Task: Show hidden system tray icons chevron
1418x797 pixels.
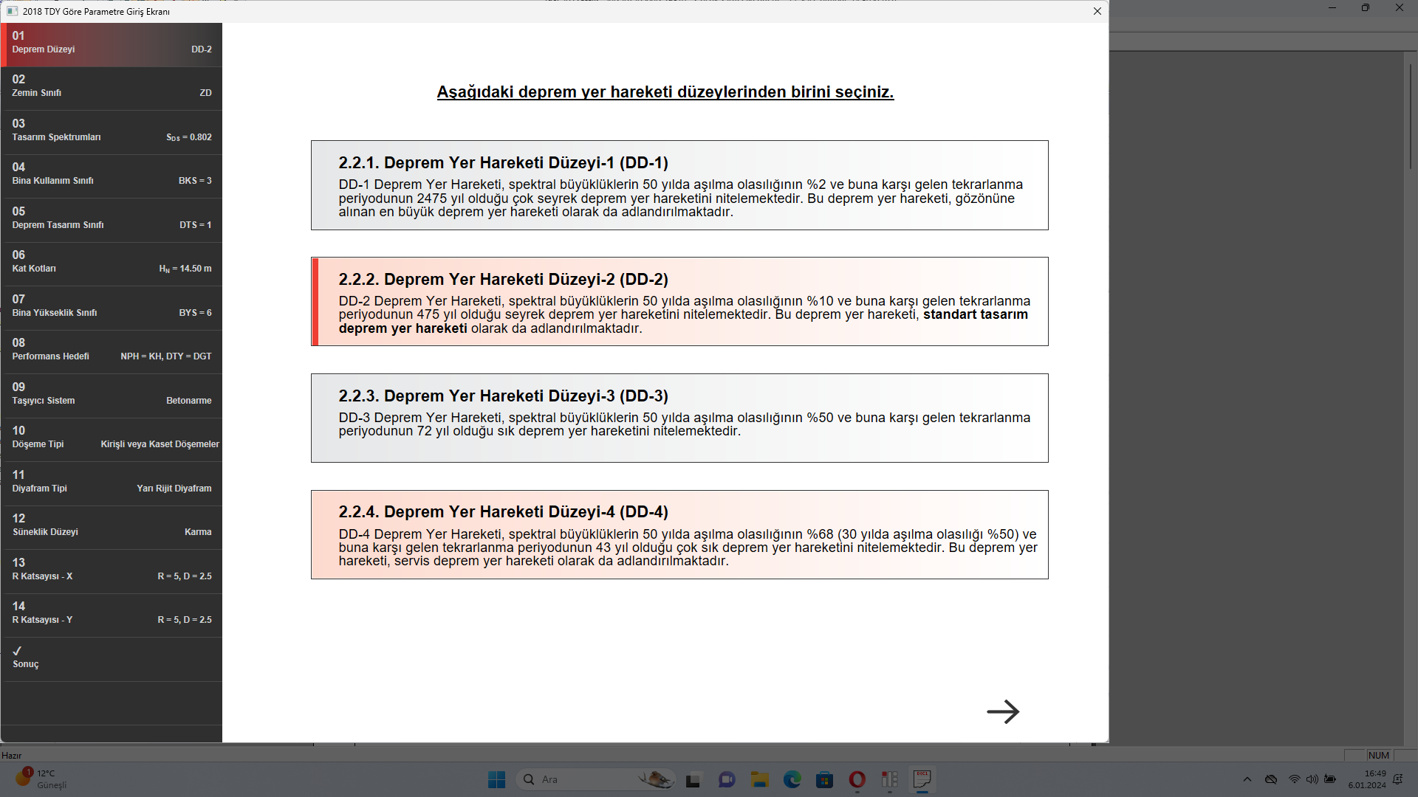Action: tap(1247, 779)
